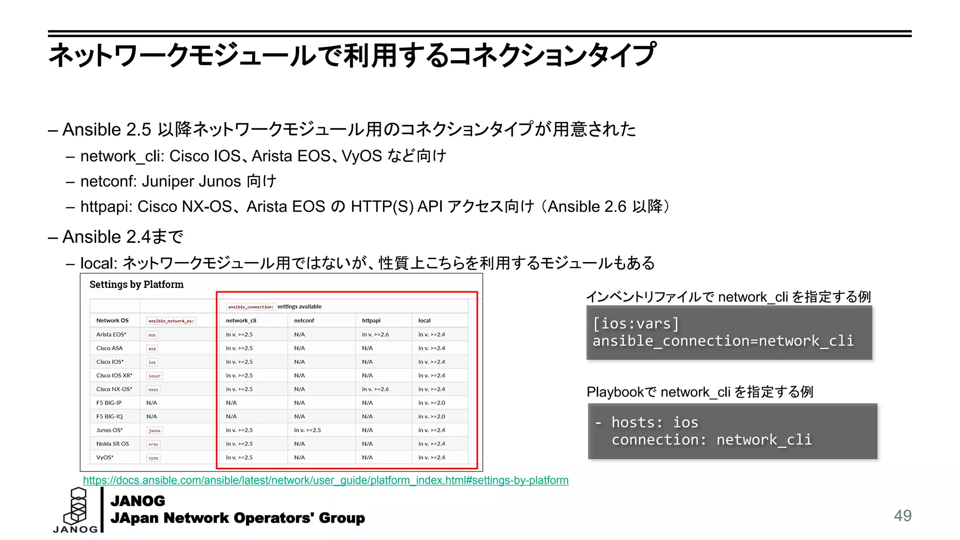Click the 'network_cli: Cisco IOS' bullet line
This screenshot has height=540, width=960.
[256, 156]
